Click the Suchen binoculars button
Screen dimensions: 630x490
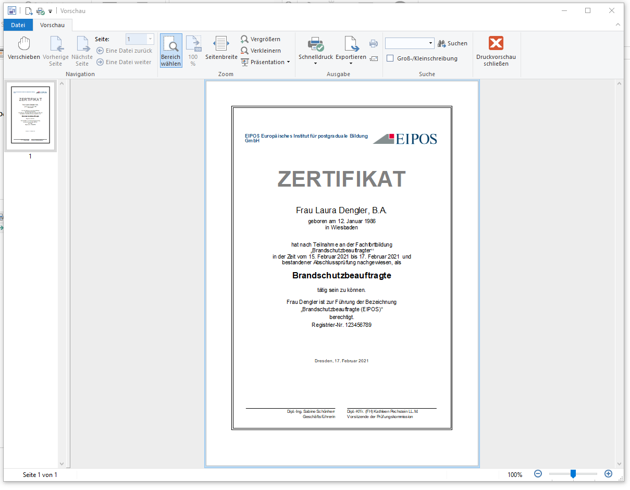click(x=452, y=43)
